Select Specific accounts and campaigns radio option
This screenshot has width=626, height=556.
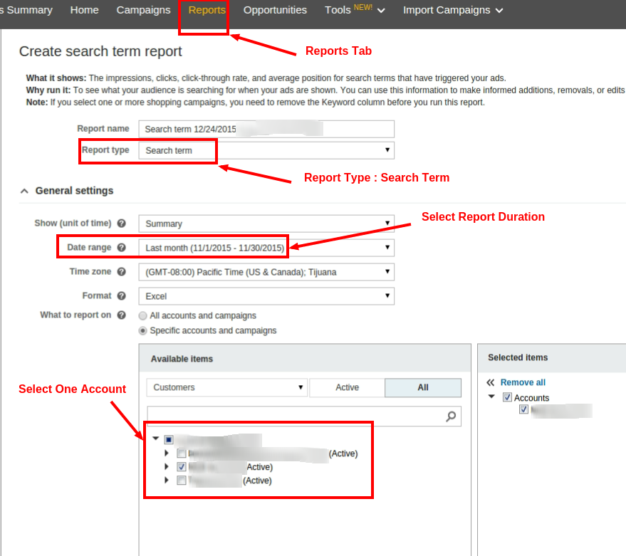[142, 331]
